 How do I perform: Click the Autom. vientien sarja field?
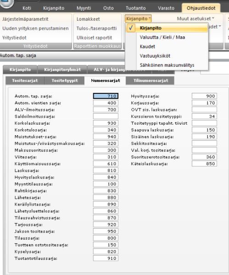coord(106,103)
